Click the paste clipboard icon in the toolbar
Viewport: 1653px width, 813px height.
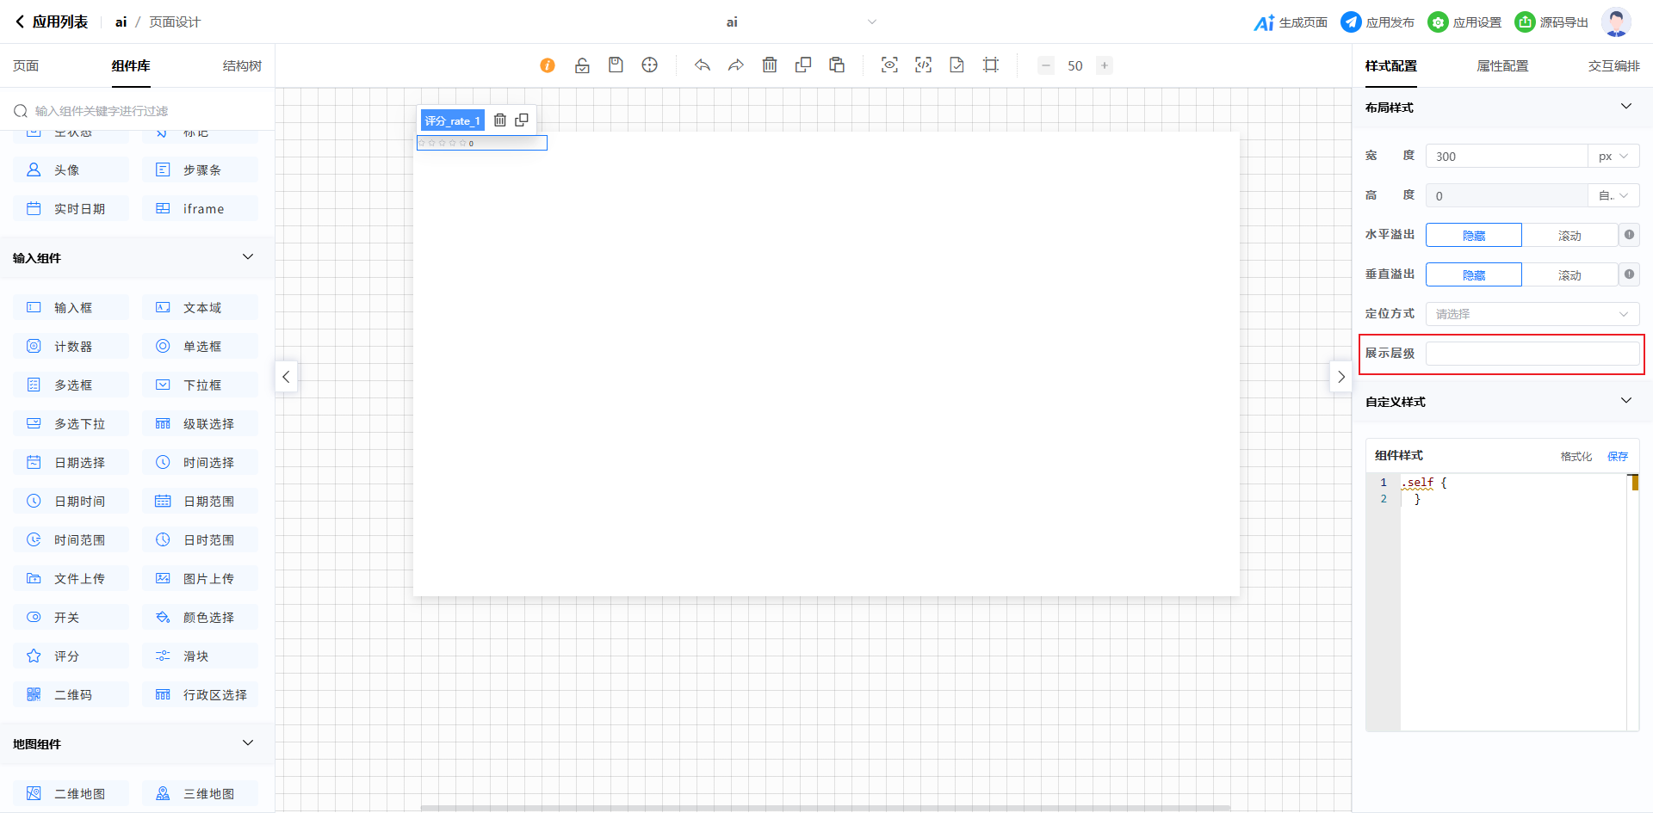(x=836, y=65)
